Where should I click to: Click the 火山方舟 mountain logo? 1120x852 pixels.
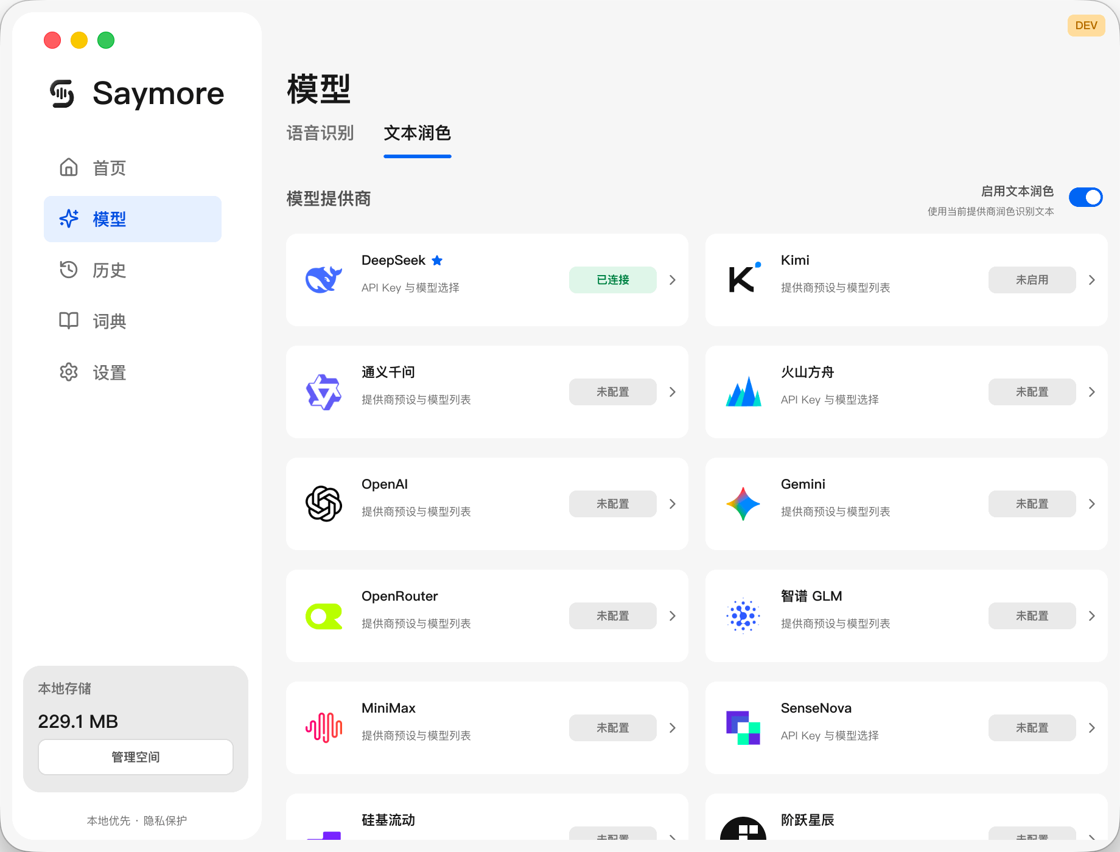coord(743,391)
